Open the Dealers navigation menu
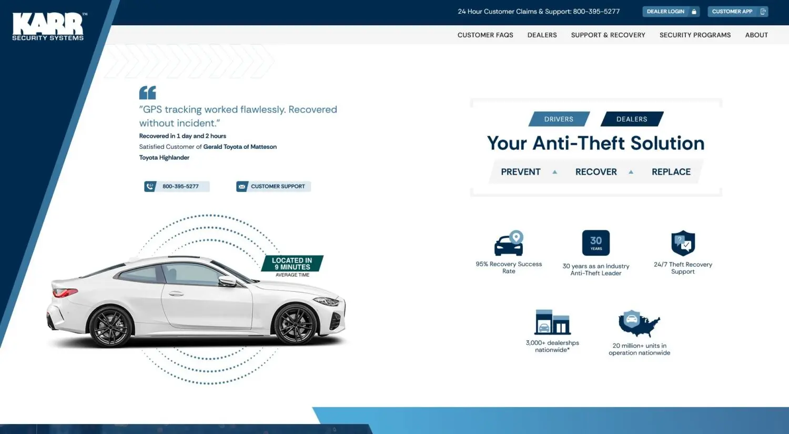The image size is (789, 434). 542,35
